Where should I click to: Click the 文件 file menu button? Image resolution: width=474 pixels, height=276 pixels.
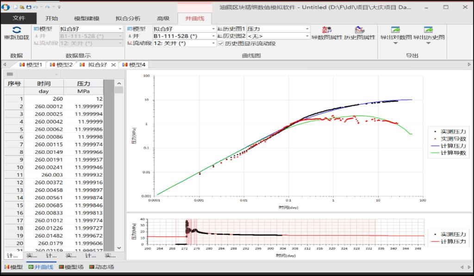point(19,18)
